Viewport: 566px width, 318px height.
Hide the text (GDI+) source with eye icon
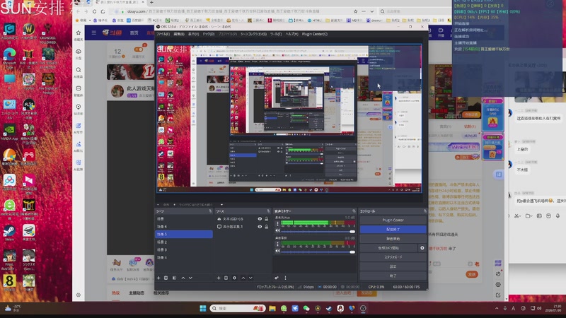click(260, 219)
